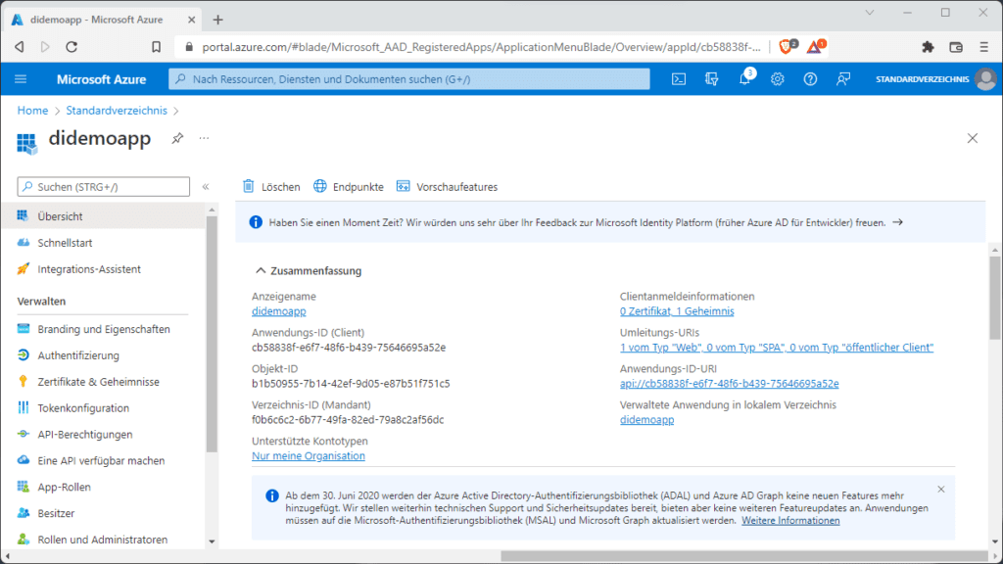
Task: Follow the feedback banner arrow
Action: 898,222
